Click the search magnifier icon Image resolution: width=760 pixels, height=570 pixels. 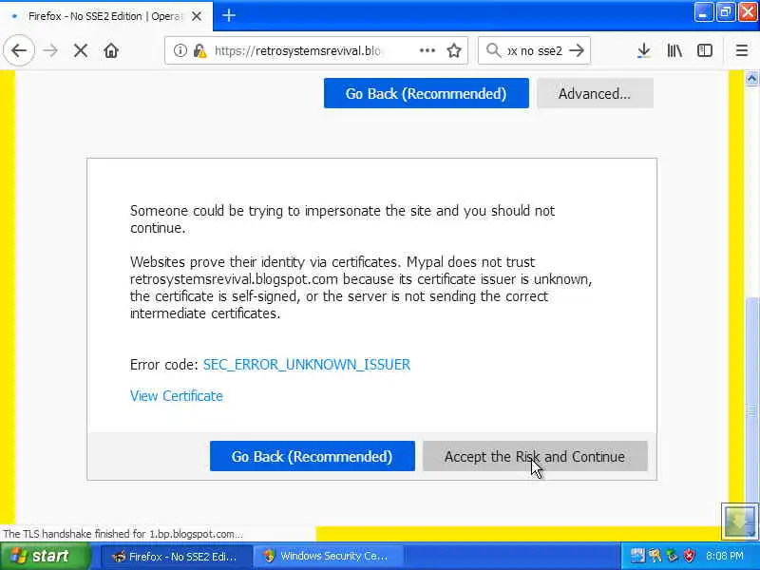tap(493, 50)
